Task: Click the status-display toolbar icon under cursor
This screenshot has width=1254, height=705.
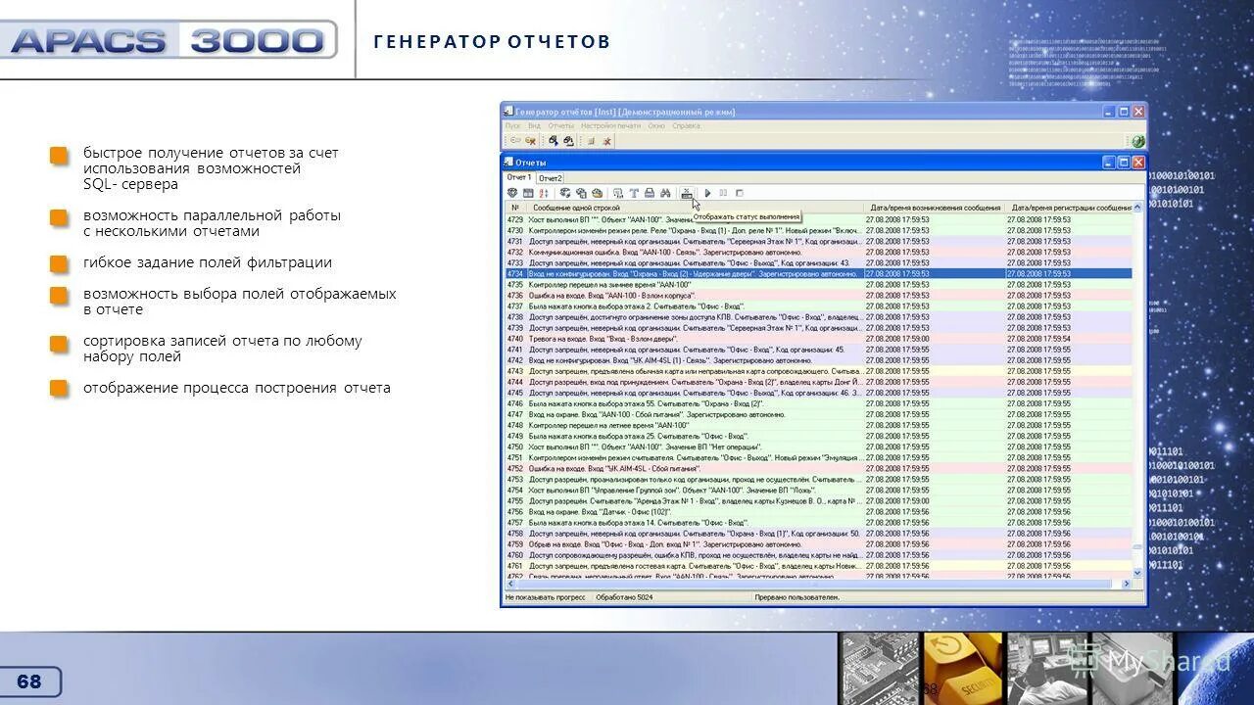Action: pyautogui.click(x=687, y=193)
